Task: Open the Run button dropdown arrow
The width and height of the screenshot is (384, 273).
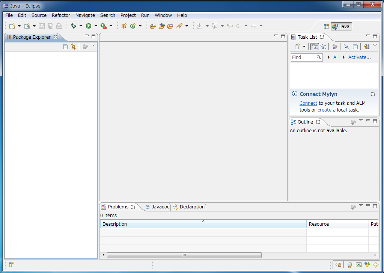Action: point(96,26)
